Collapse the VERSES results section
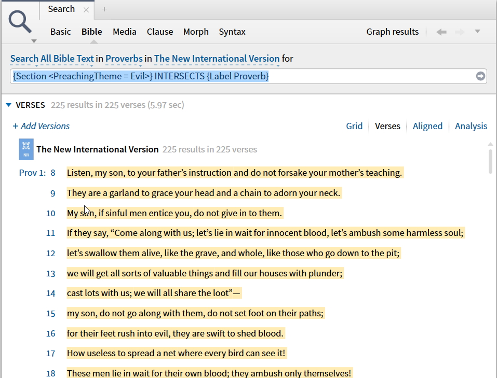Image resolution: width=497 pixels, height=378 pixels. [8, 105]
